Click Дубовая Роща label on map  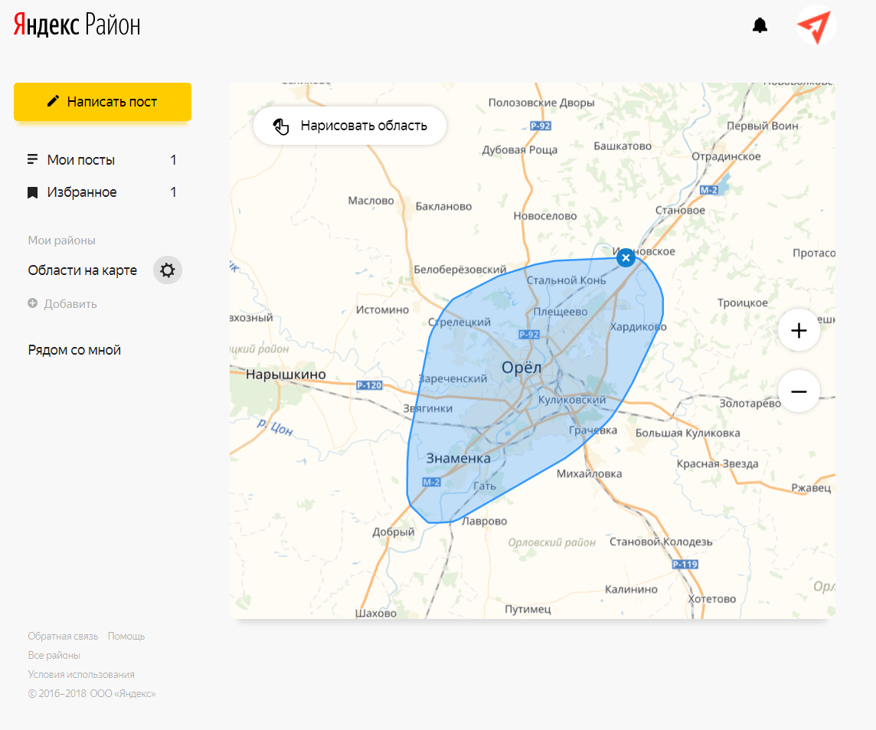pyautogui.click(x=520, y=150)
